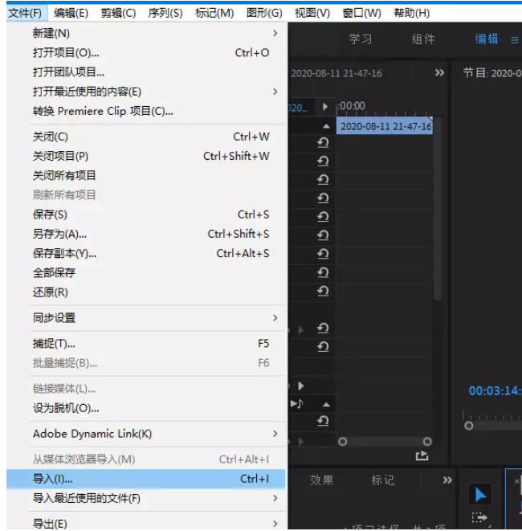
Task: Switch to the 效果 panel tab
Action: point(322,480)
